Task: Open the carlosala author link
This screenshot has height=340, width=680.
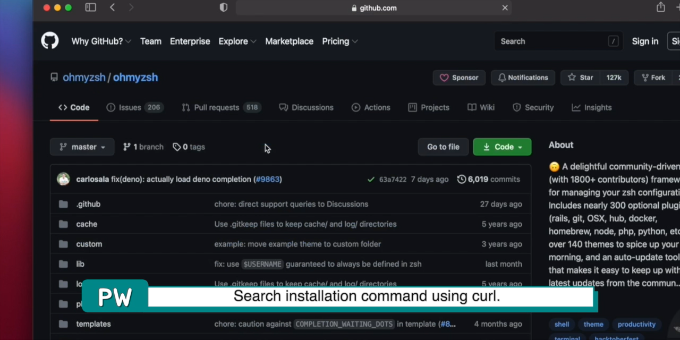Action: (x=92, y=180)
